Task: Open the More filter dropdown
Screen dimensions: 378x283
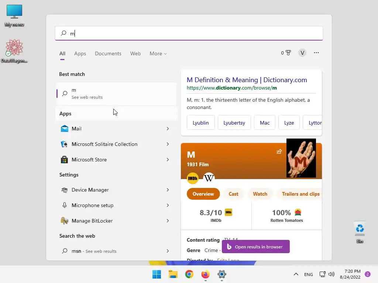Action: click(x=158, y=53)
